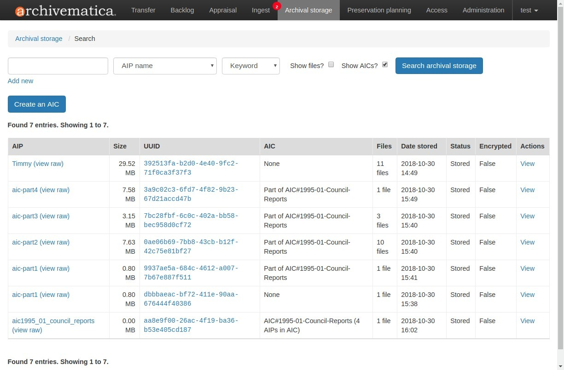Uncheck the Show AICs checkbox
The height and width of the screenshot is (370, 564).
point(385,65)
